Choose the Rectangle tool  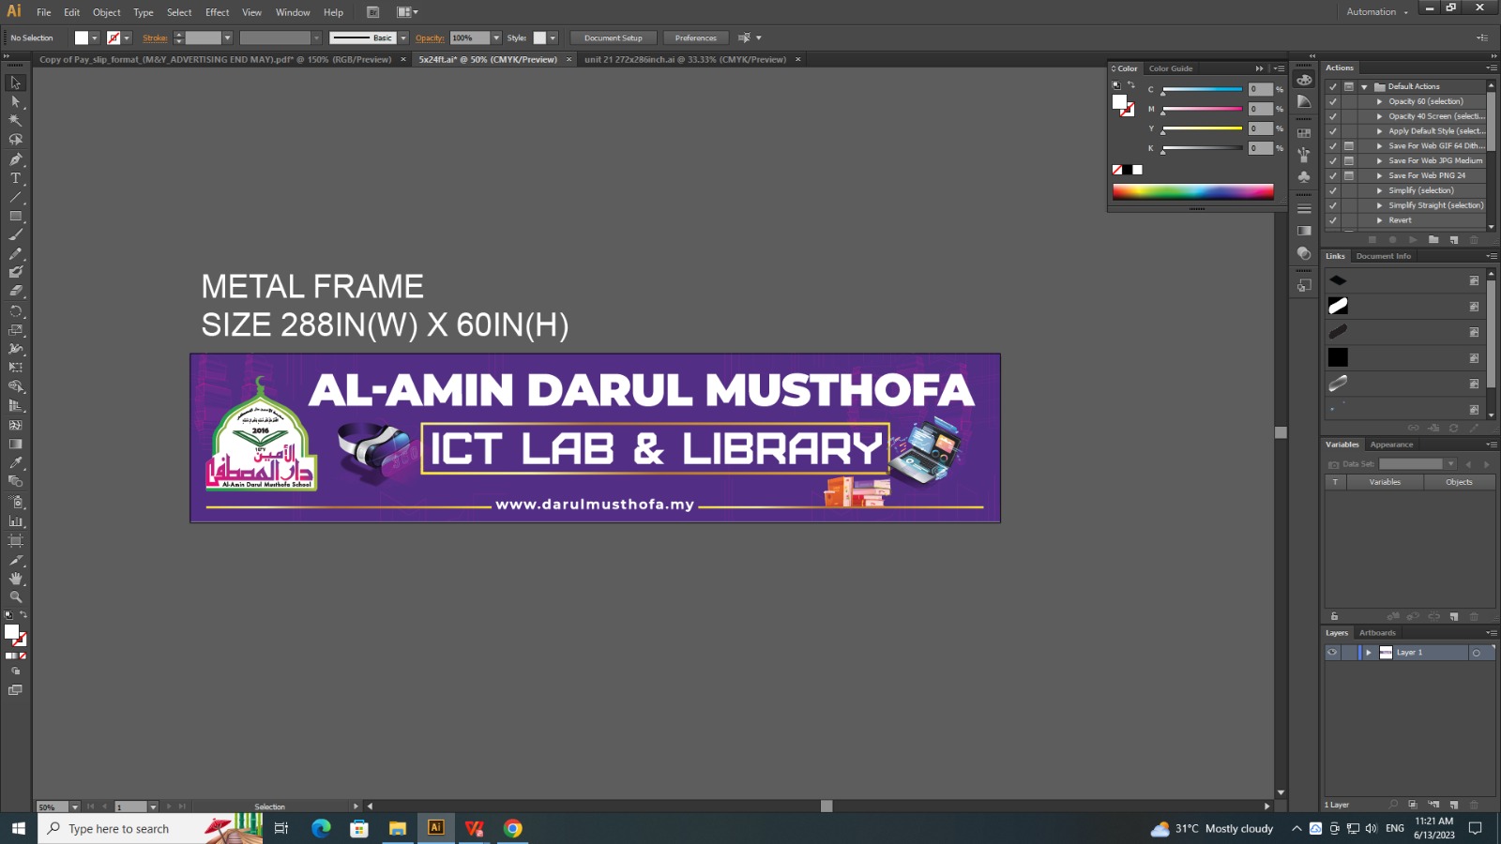15,216
